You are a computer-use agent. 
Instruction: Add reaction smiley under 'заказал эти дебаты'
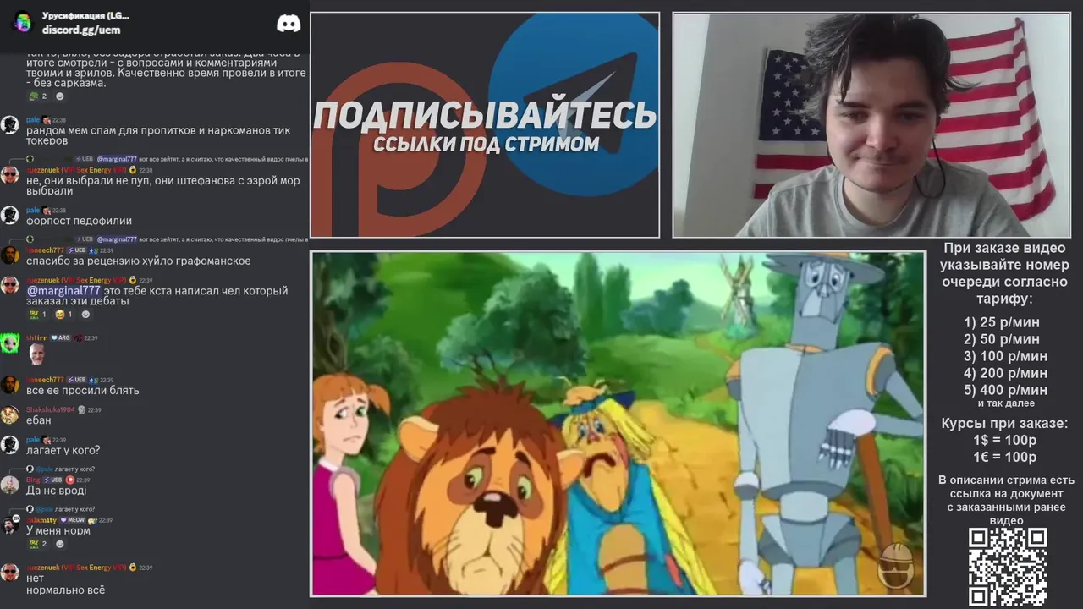(85, 315)
